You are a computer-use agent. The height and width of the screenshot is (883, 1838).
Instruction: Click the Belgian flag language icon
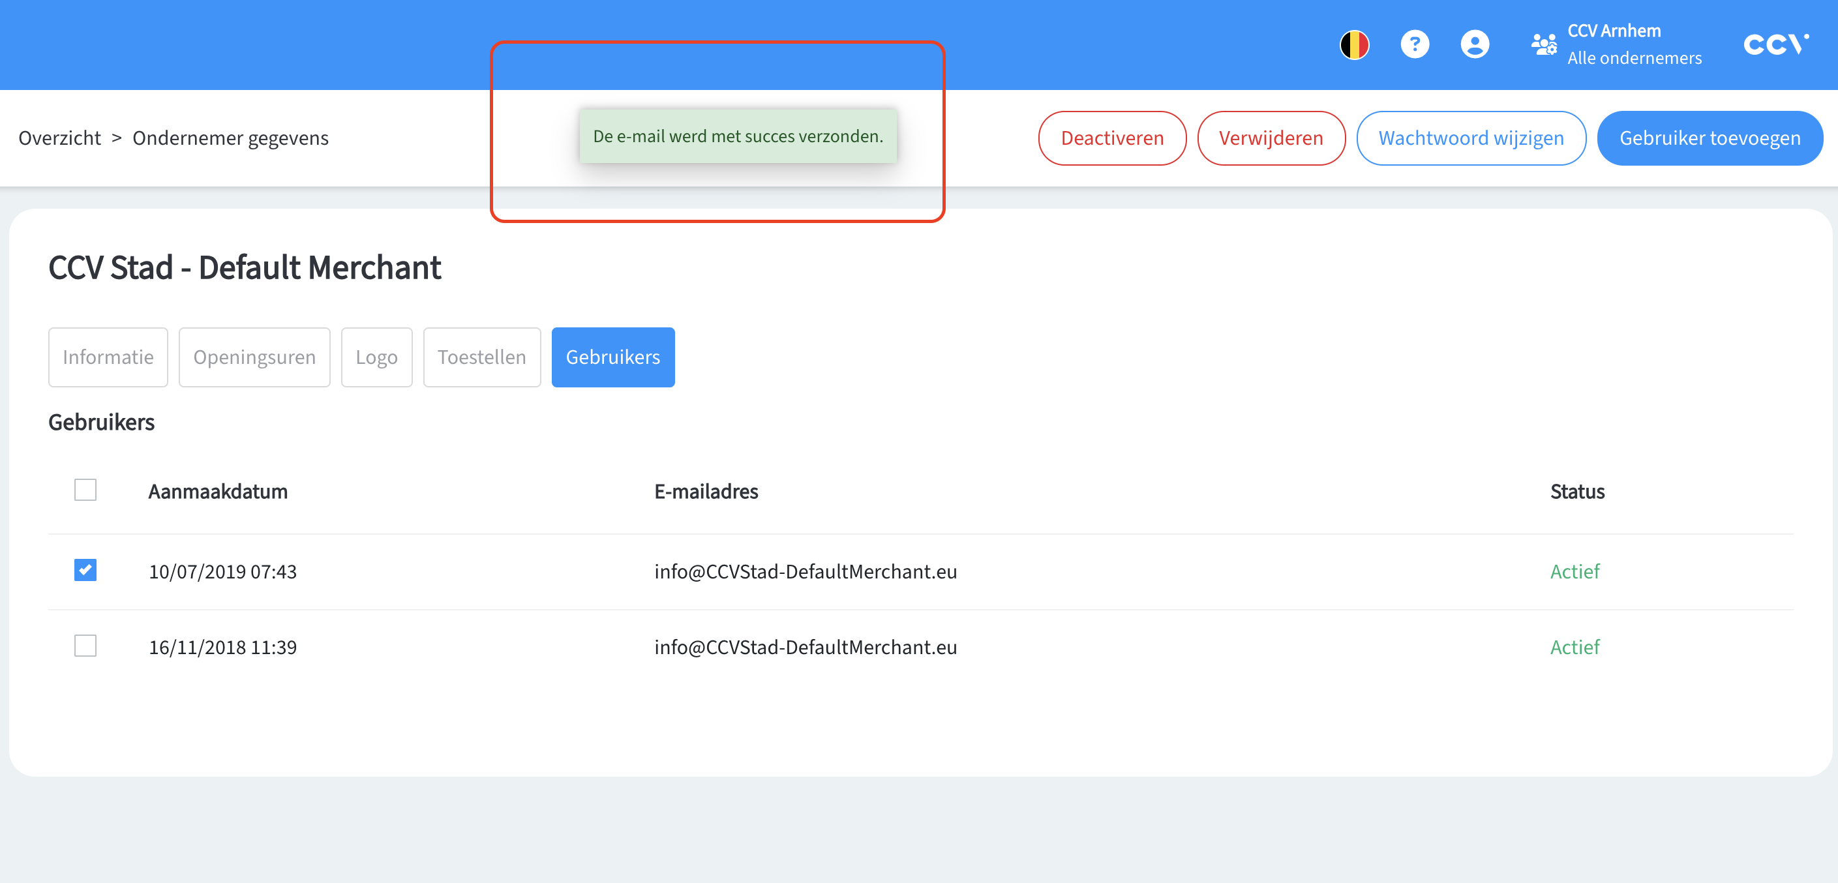tap(1353, 45)
